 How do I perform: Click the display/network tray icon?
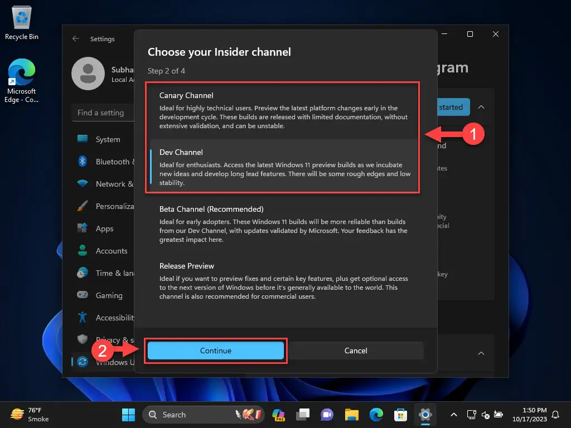pos(471,415)
